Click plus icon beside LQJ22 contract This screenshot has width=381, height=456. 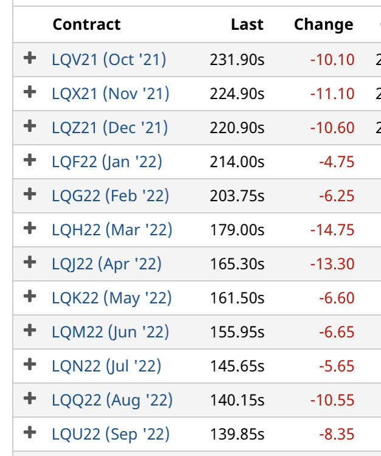pyautogui.click(x=30, y=262)
